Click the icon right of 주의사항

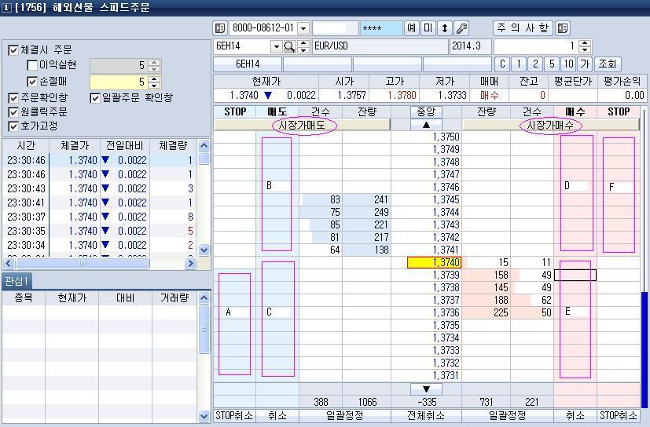563,28
